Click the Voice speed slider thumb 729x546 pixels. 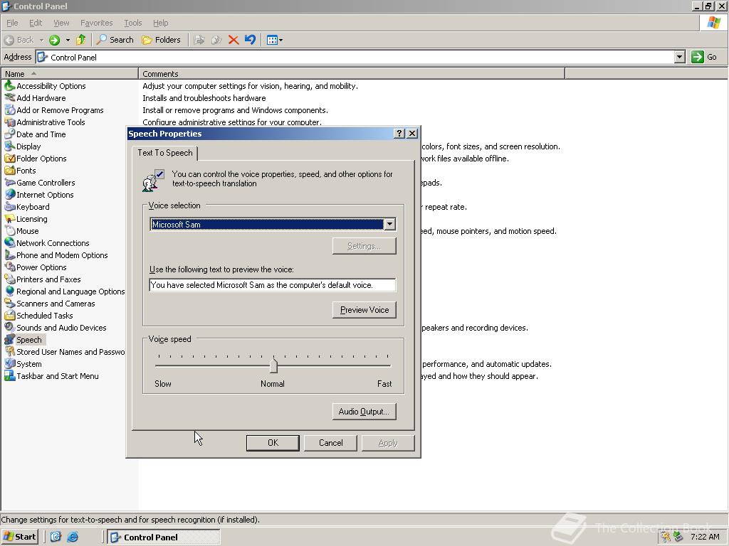[x=273, y=365]
